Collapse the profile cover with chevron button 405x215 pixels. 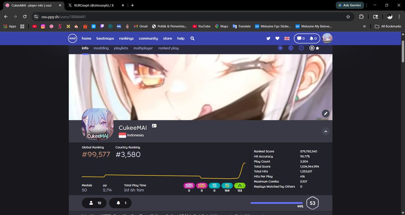[326, 131]
